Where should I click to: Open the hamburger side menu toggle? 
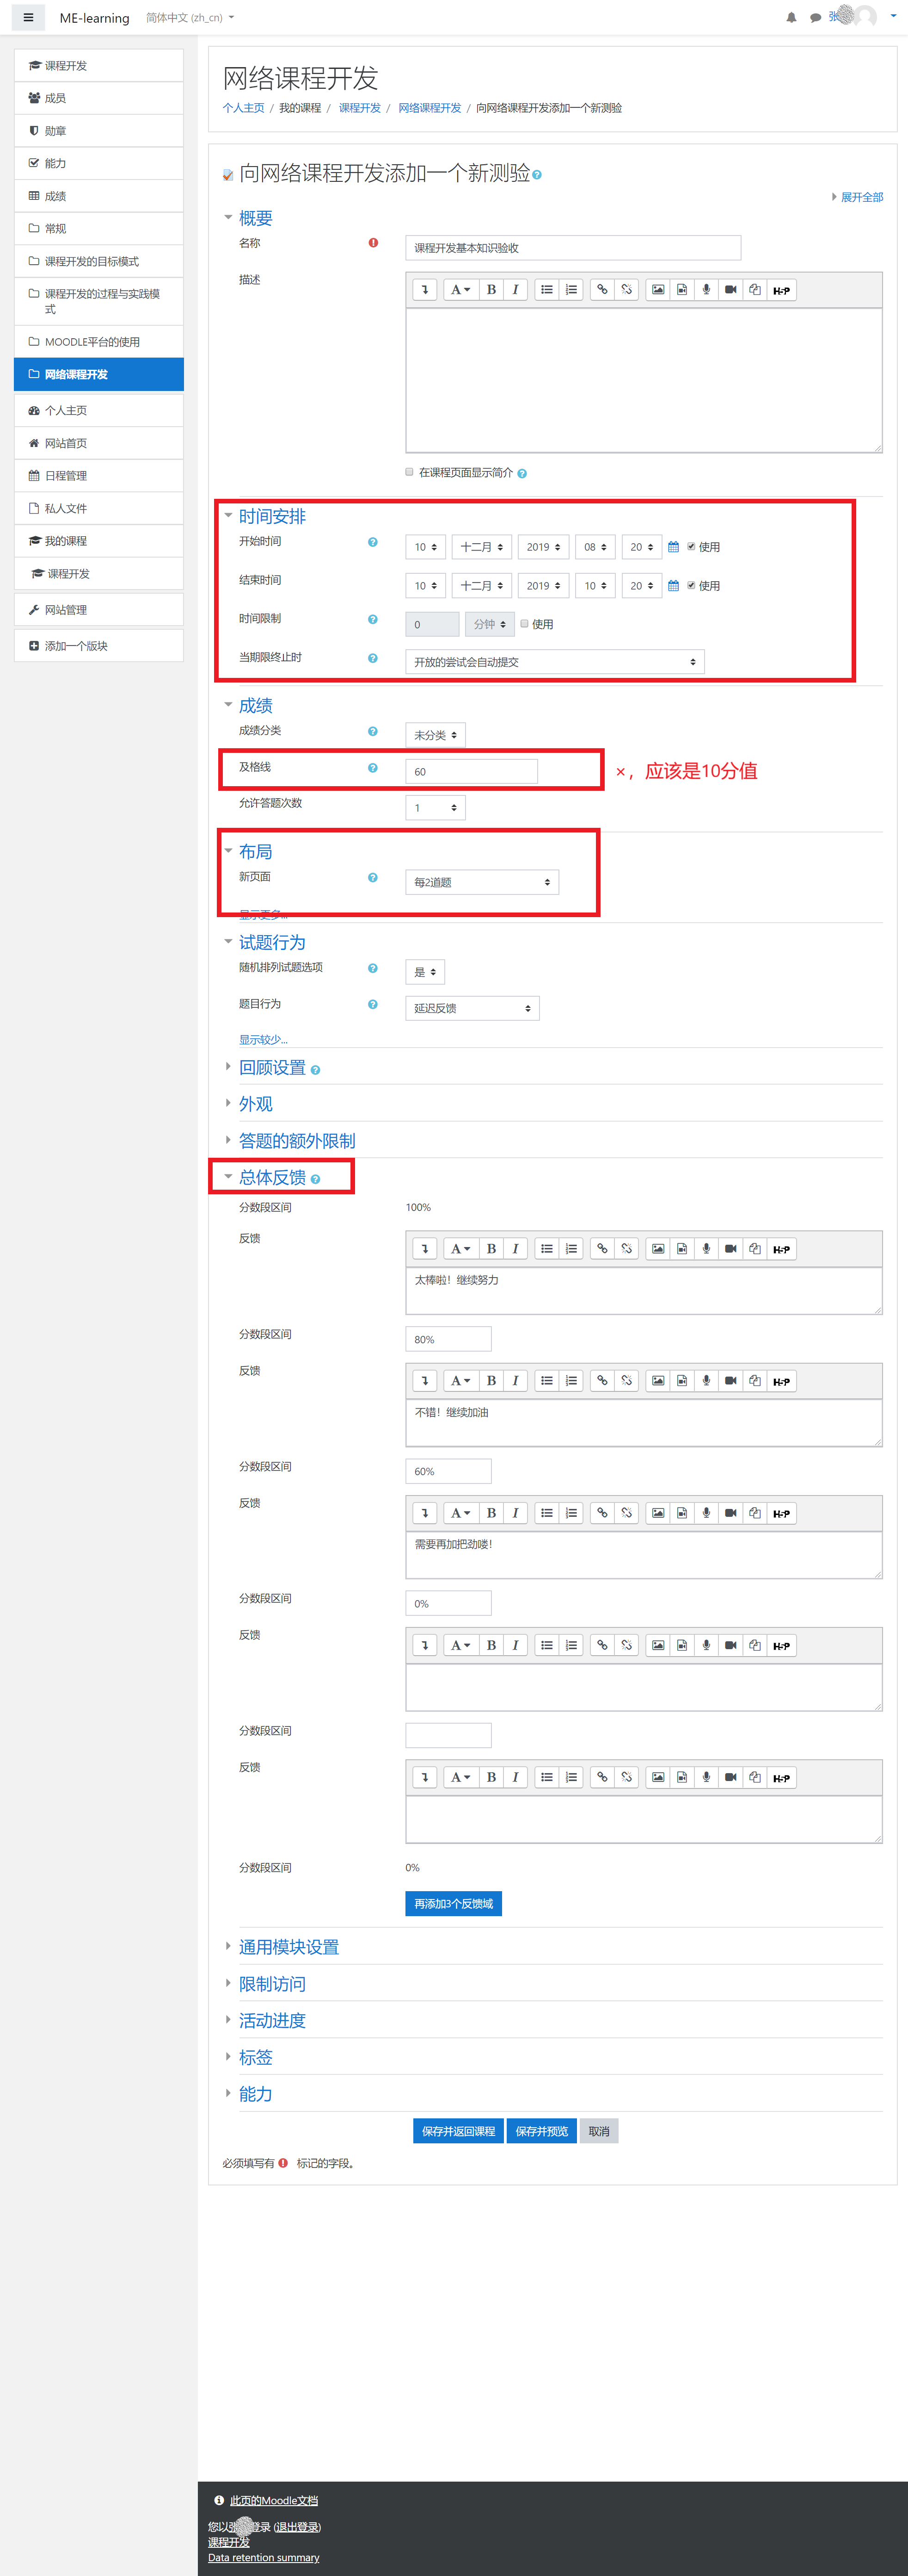coord(28,17)
